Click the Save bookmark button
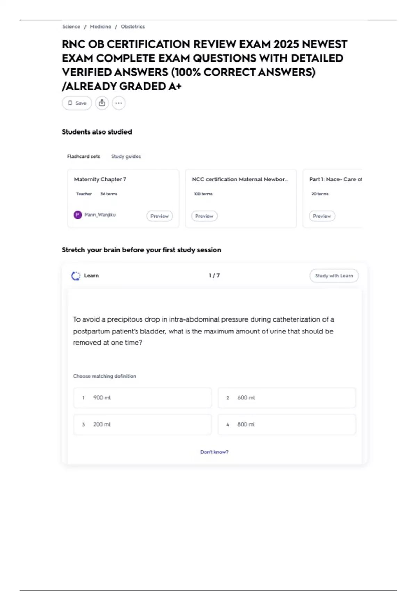The image size is (417, 591). (x=77, y=103)
